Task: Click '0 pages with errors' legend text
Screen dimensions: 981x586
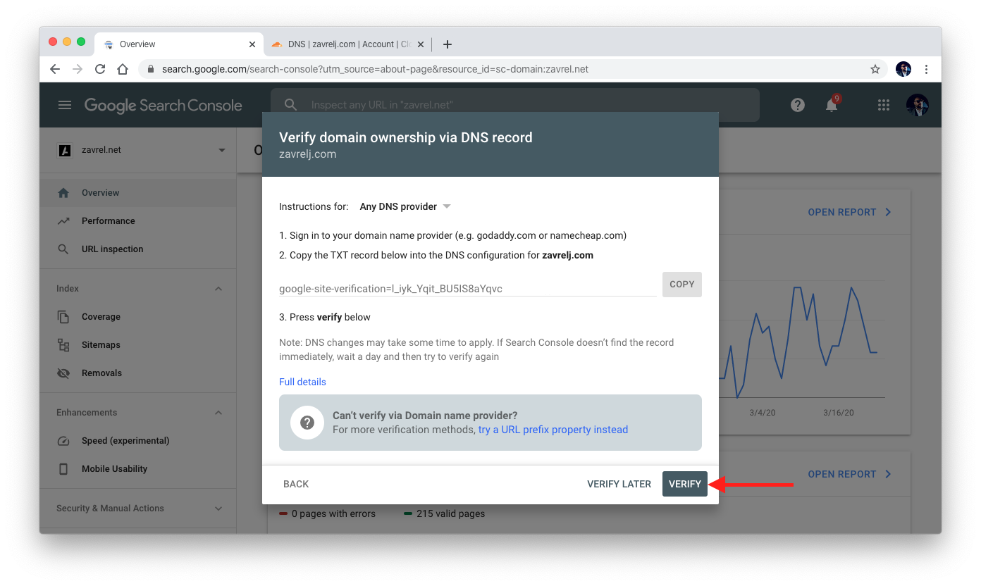Action: [333, 513]
